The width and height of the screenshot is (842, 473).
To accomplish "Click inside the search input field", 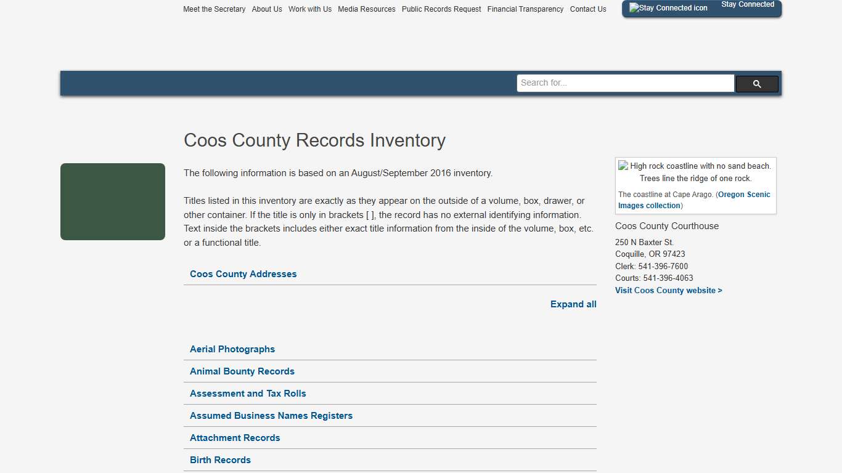I will pos(625,83).
